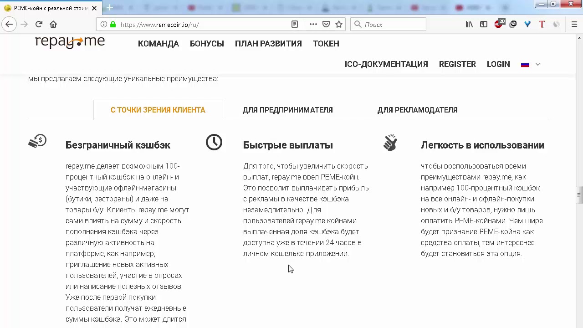This screenshot has width=583, height=328.
Task: Open ICO-ДОКУМЕНТАЦИЯ page
Action: click(x=386, y=64)
